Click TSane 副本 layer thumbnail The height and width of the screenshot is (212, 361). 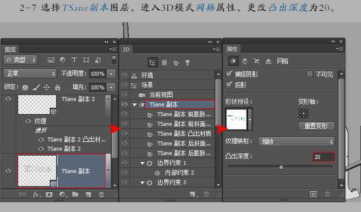tap(37, 171)
